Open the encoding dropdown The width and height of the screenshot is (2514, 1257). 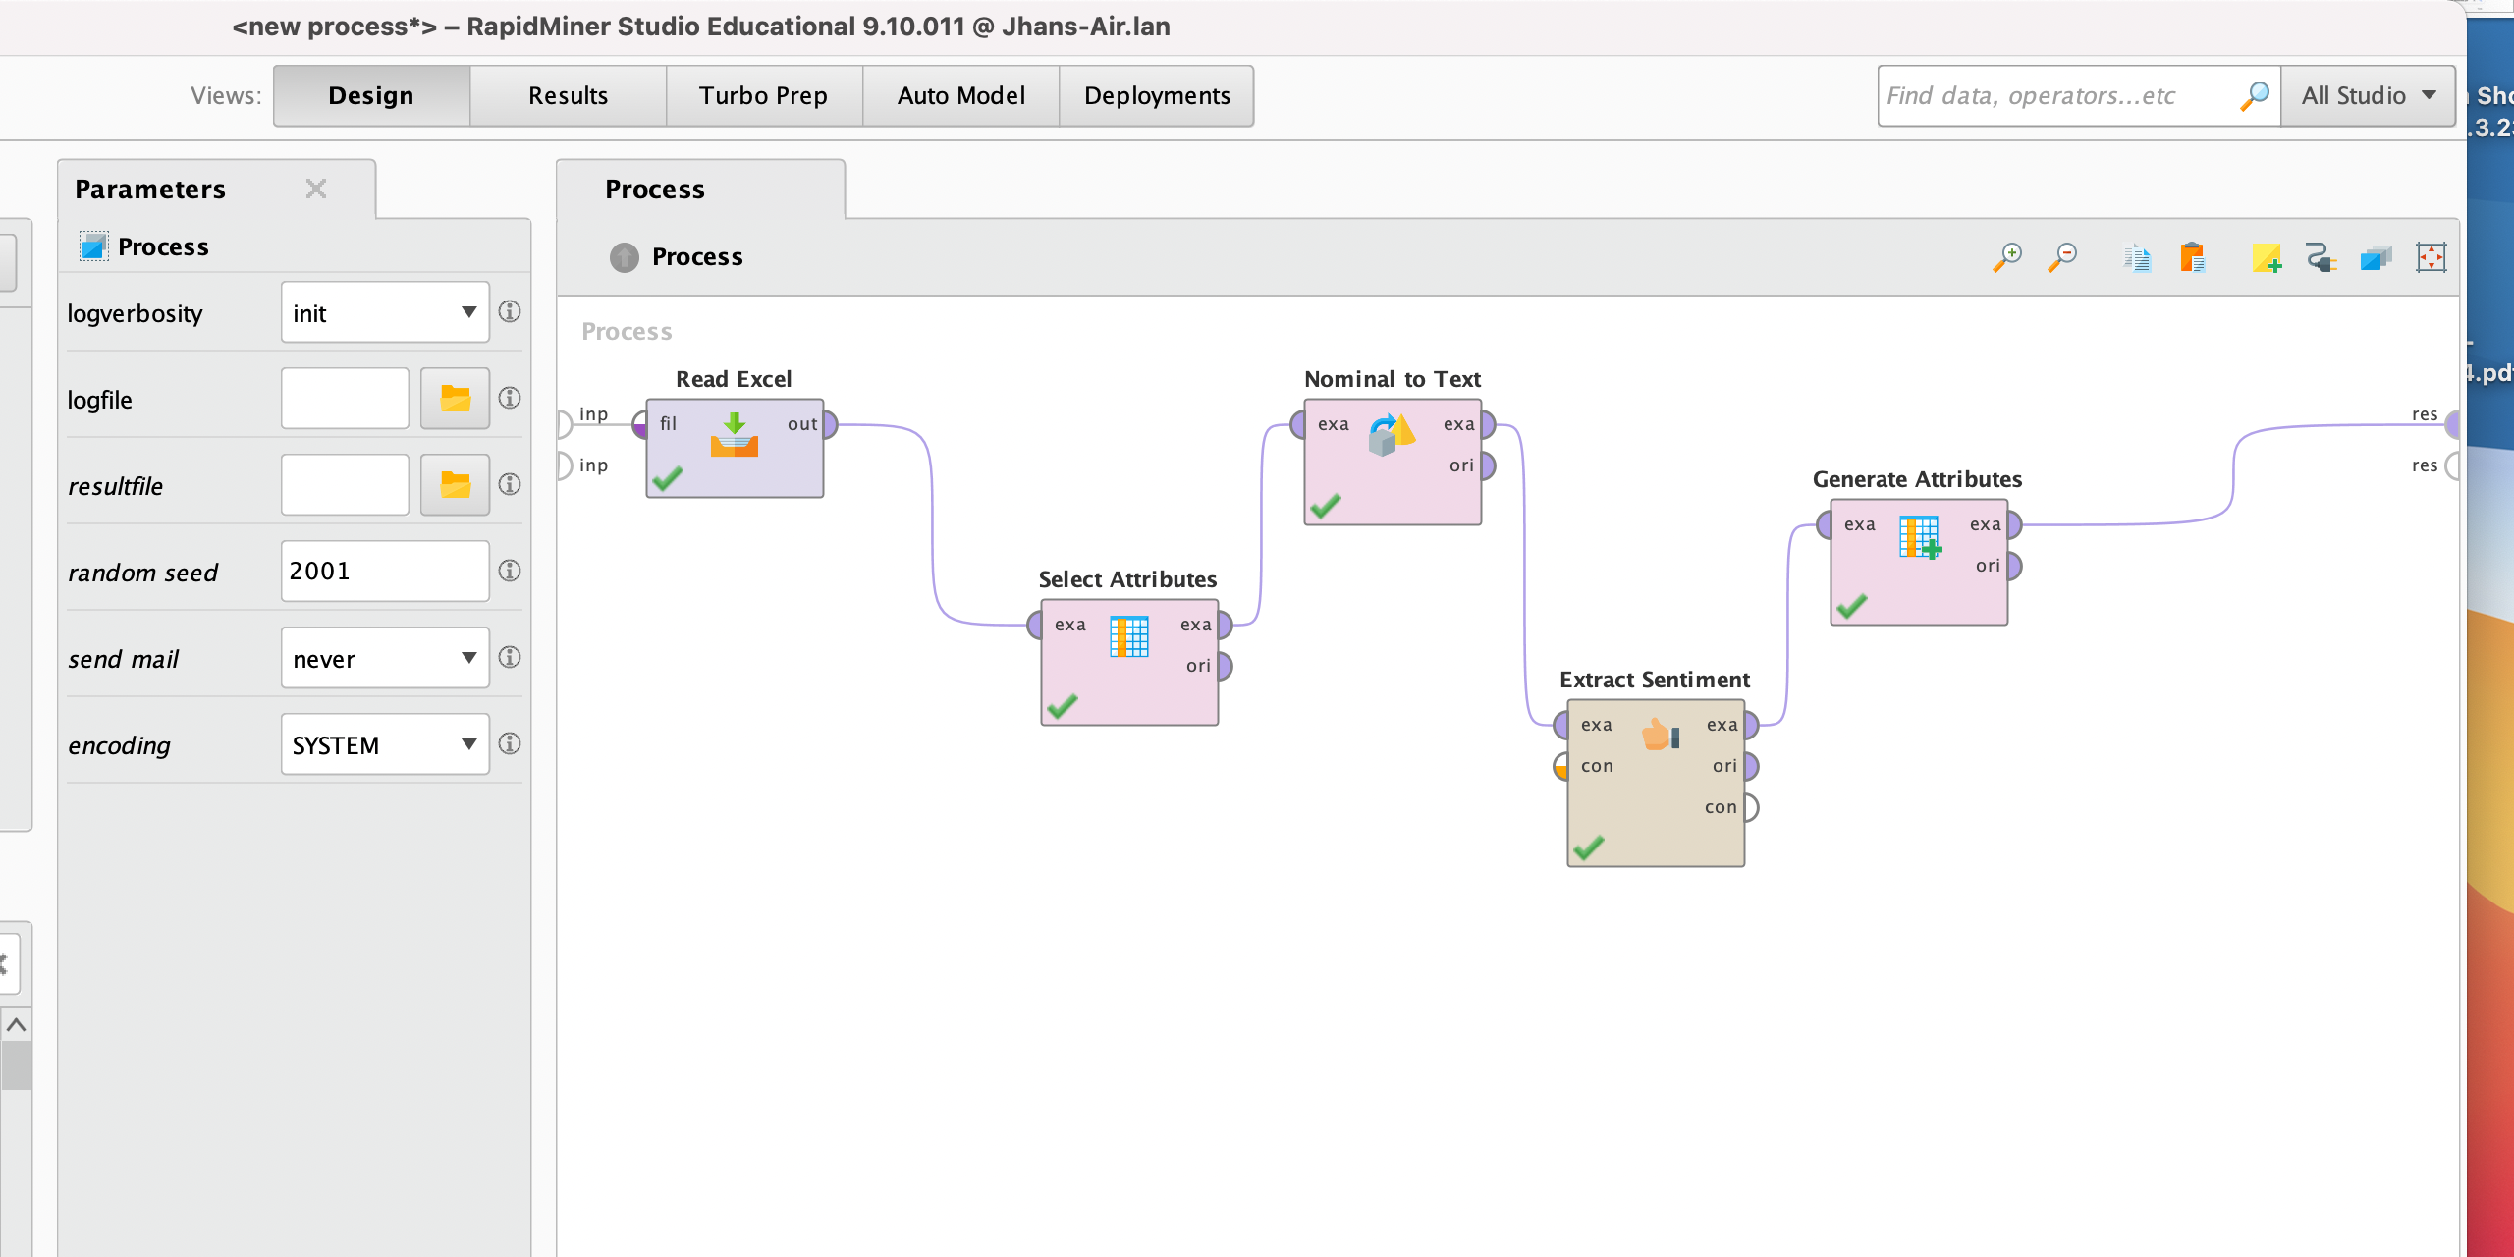point(385,744)
